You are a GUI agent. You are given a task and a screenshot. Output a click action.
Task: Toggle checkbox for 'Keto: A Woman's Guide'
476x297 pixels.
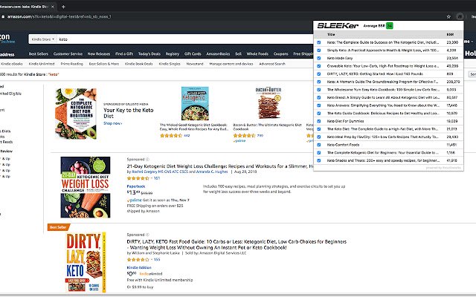point(319,82)
